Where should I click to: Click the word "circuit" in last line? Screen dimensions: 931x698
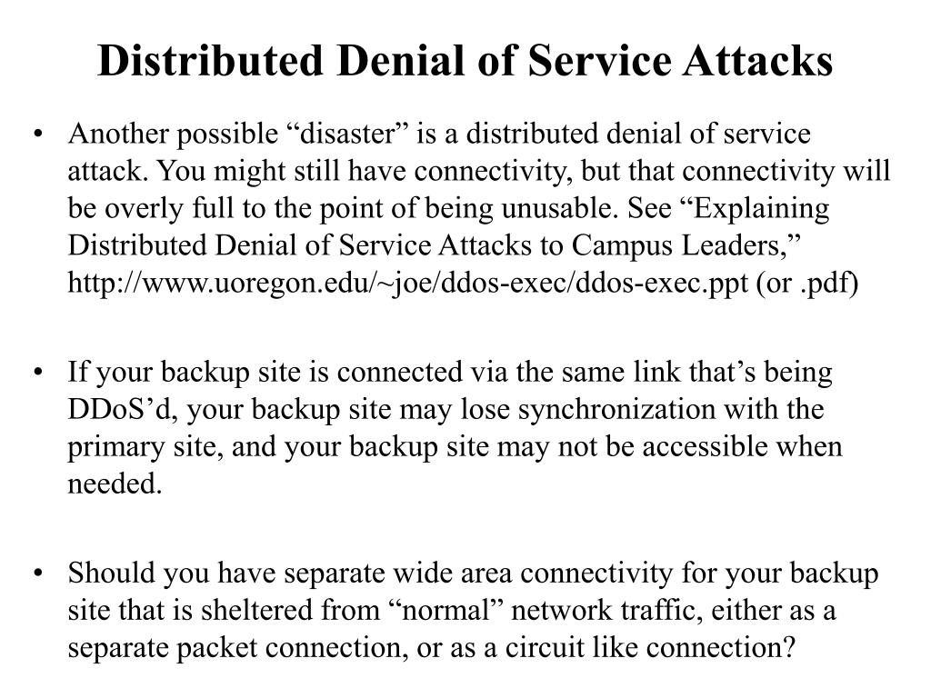pyautogui.click(x=546, y=647)
